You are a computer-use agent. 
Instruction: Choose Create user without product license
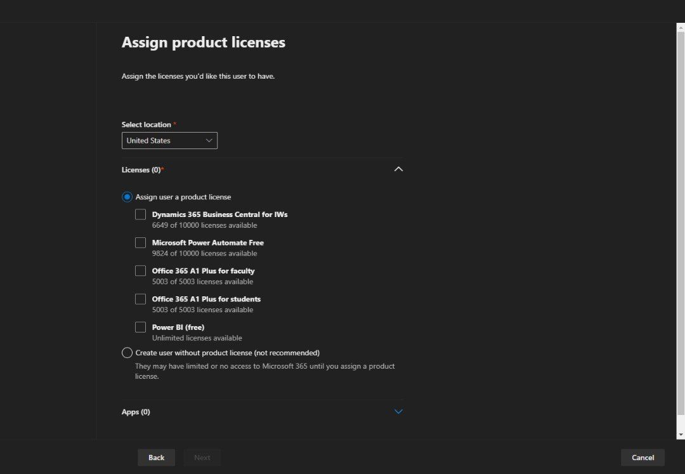point(127,352)
